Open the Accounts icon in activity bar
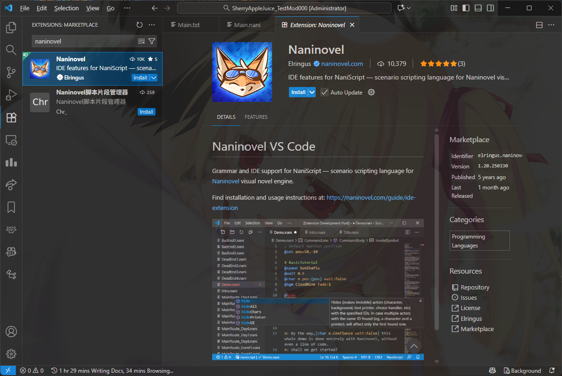The width and height of the screenshot is (562, 376). [11, 332]
